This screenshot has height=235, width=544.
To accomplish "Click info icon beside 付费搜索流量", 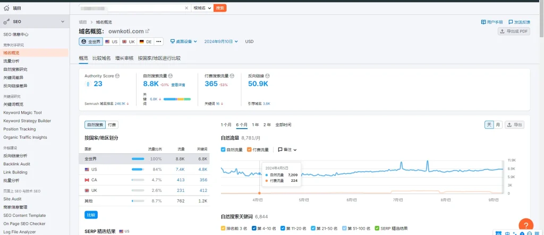I will pos(232,75).
